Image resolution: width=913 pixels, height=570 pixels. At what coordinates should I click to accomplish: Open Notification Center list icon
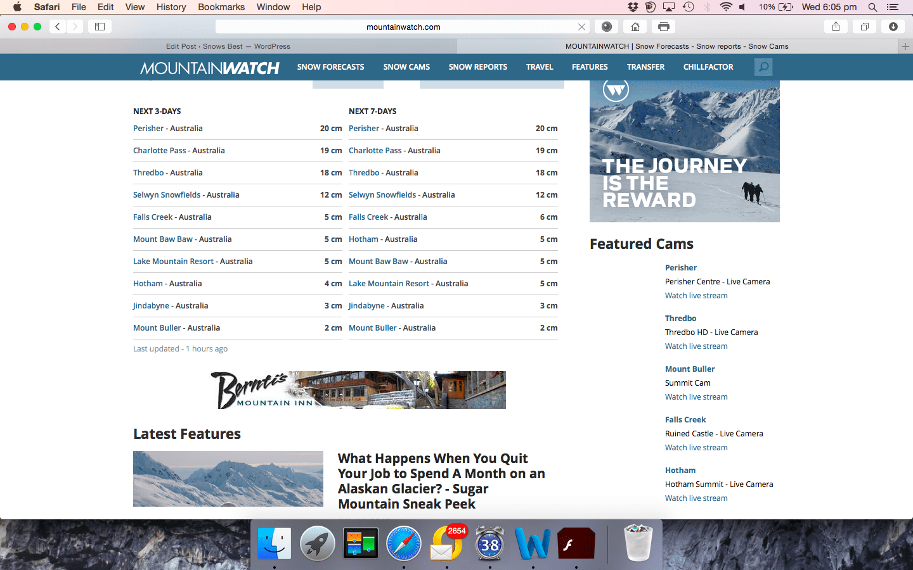893,7
